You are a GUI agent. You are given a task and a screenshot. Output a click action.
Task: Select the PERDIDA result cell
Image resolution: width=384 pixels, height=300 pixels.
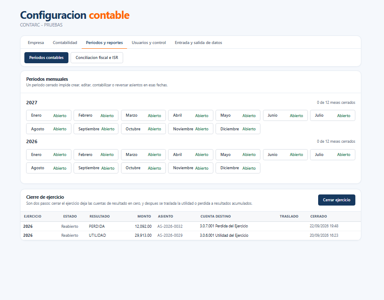(x=97, y=226)
